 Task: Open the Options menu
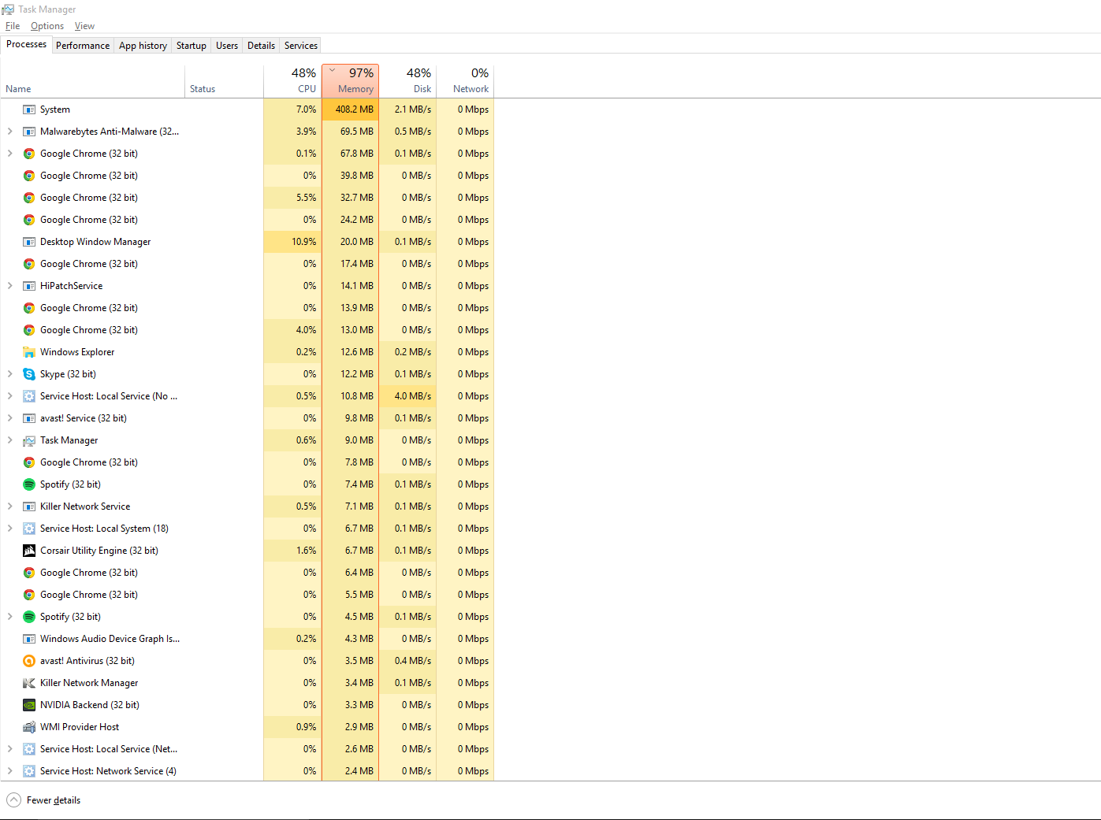pos(47,26)
